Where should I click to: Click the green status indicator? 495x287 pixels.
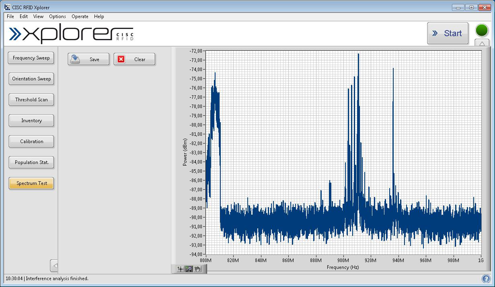pyautogui.click(x=482, y=31)
